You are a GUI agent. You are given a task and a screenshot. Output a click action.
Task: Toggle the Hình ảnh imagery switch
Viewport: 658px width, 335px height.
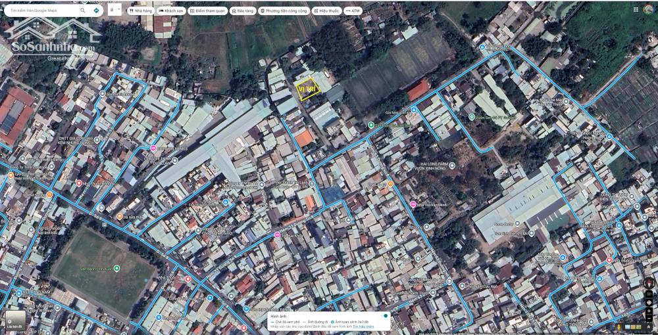click(384, 316)
